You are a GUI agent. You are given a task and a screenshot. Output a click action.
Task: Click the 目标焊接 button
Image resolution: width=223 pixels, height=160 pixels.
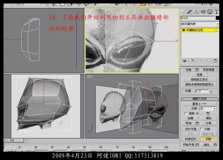[209, 70]
